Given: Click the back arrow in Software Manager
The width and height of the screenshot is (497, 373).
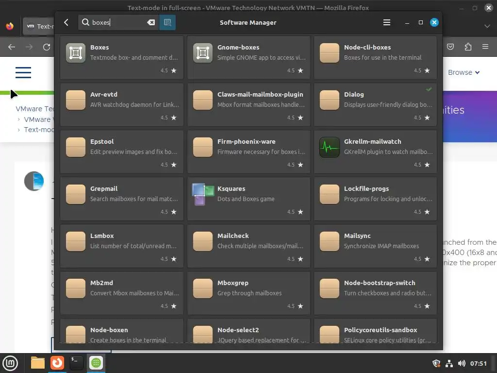Looking at the screenshot, I should (66, 22).
